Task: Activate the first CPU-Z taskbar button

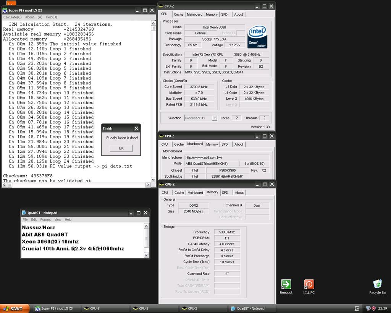Action: (x=106, y=308)
